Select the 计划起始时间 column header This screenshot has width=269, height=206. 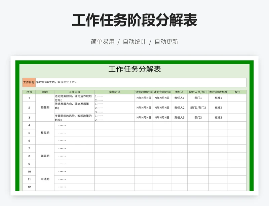[144, 92]
